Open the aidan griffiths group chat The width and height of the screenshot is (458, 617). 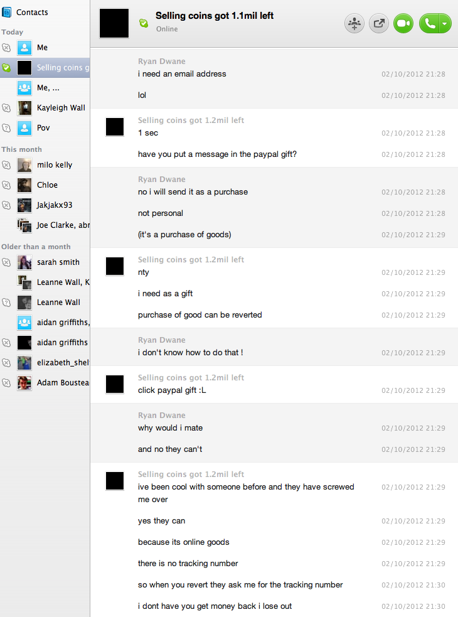coord(45,322)
